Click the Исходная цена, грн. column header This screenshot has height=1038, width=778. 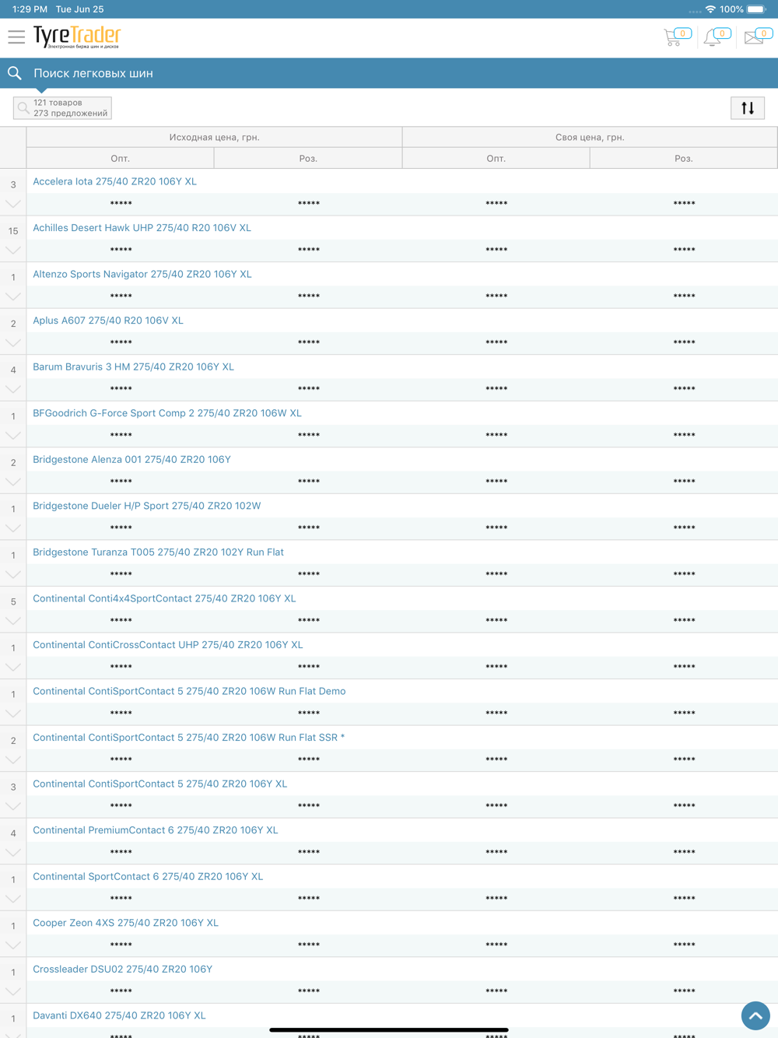[215, 137]
